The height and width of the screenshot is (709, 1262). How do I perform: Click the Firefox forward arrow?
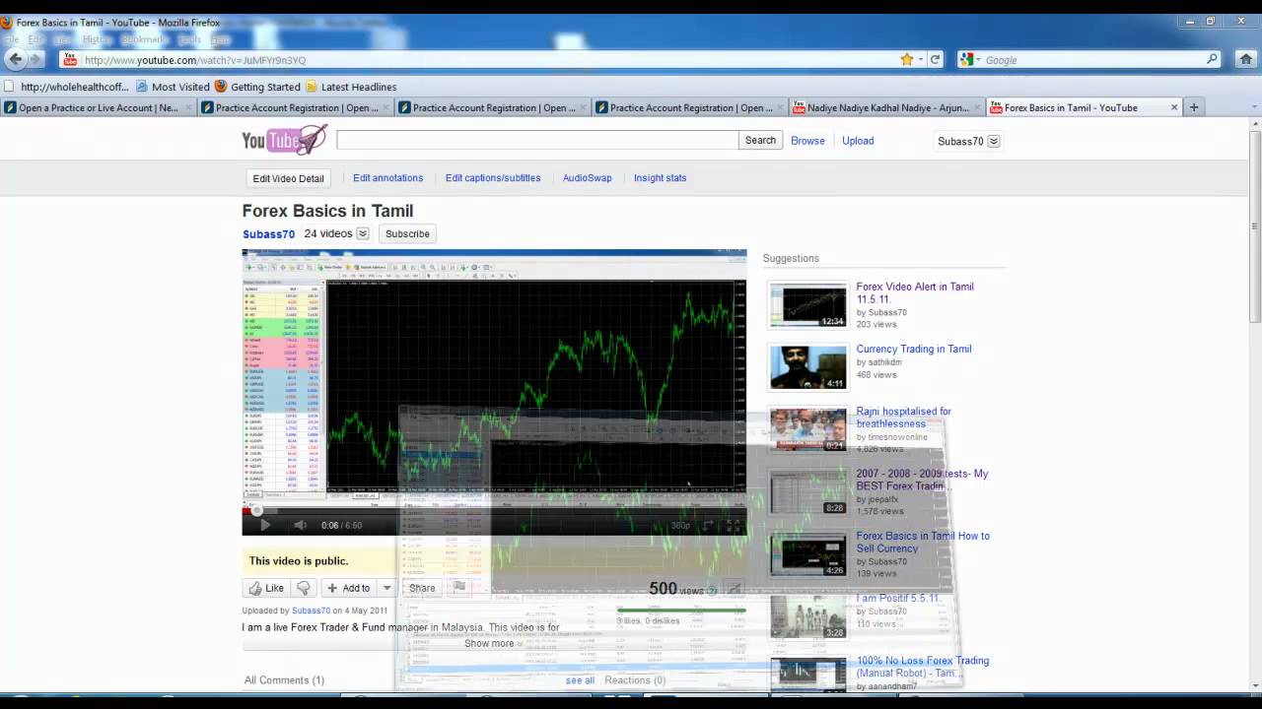(35, 59)
